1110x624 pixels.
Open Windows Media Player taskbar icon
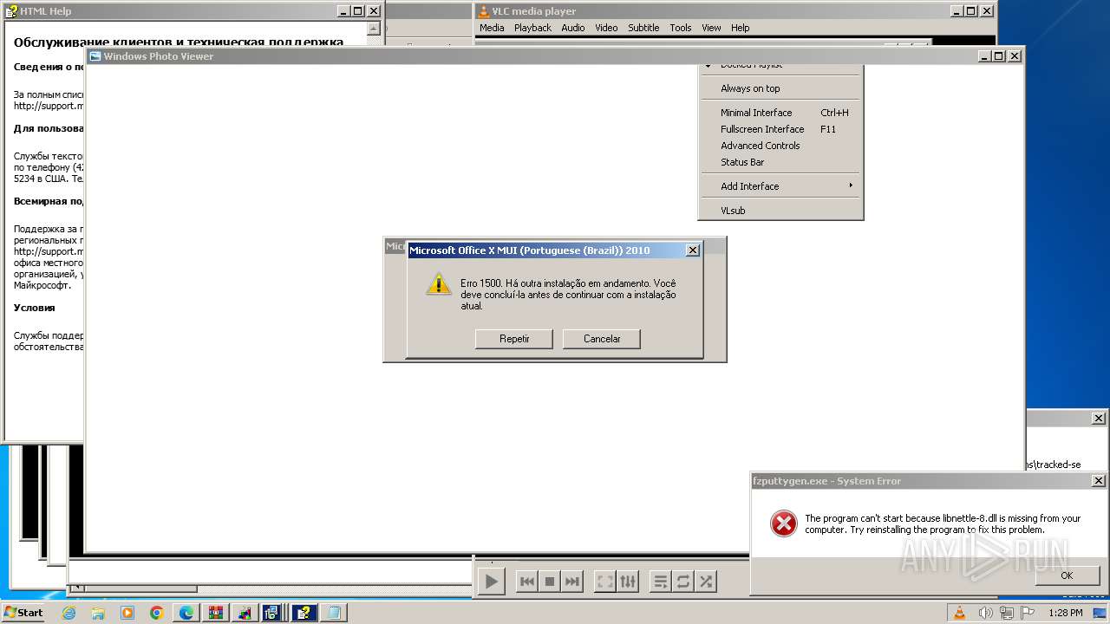127,613
